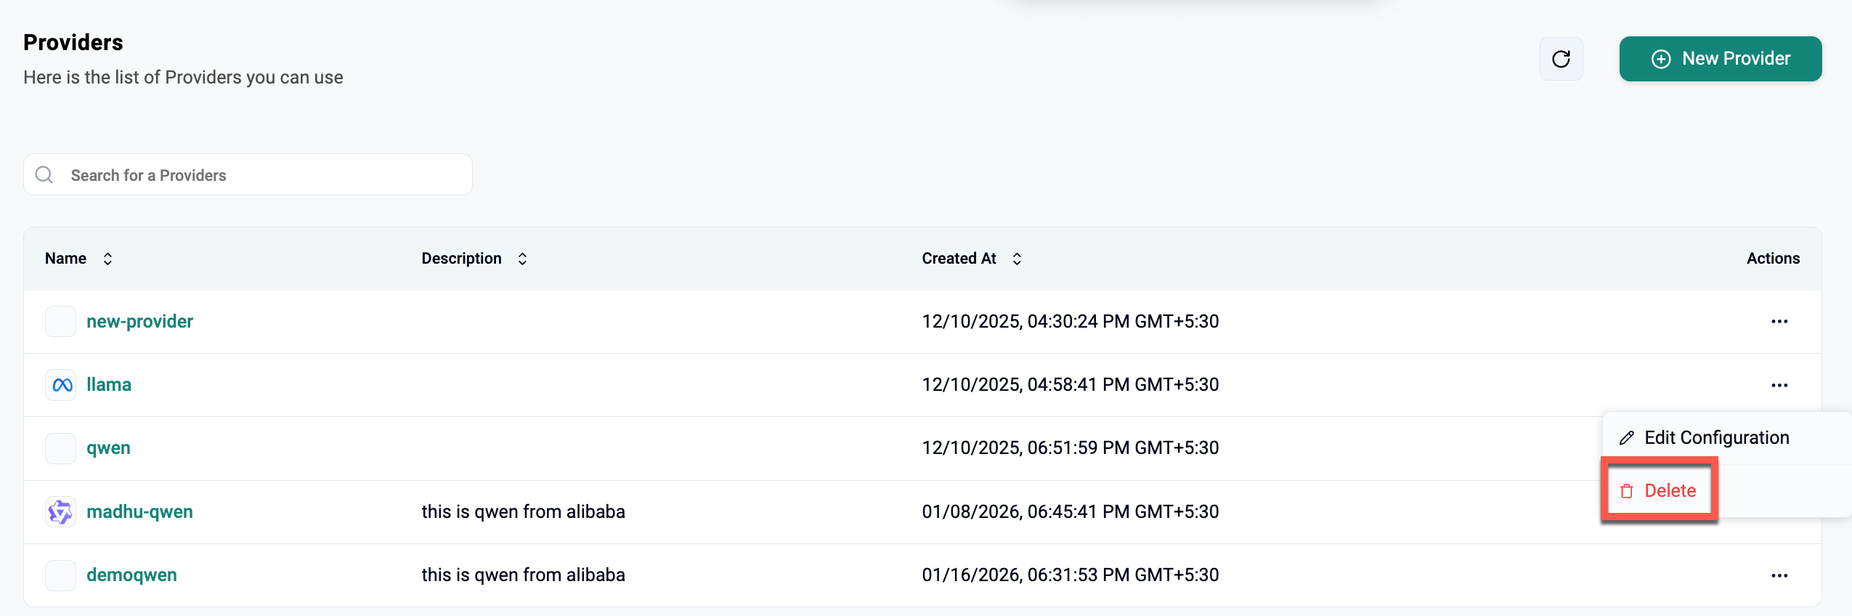Open the madhu-qwen provider link
This screenshot has height=616, width=1852.
(139, 512)
